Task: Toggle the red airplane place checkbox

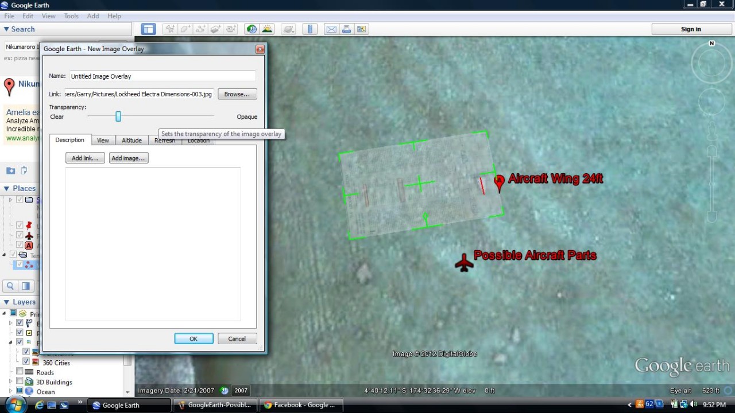Action: click(20, 235)
